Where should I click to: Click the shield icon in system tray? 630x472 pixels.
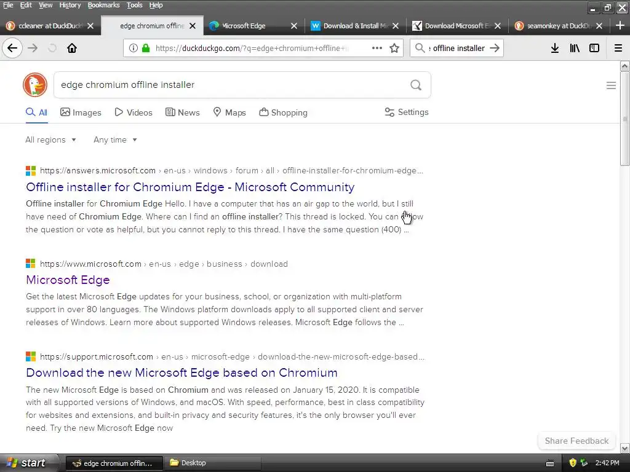[573, 463]
